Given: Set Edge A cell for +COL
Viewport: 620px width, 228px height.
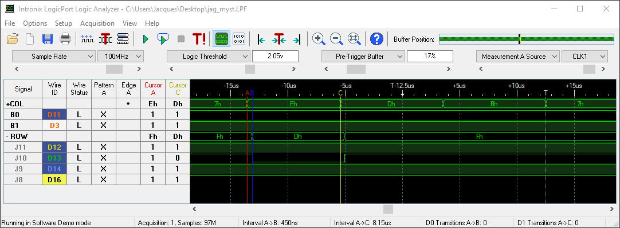Looking at the screenshot, I should 128,104.
